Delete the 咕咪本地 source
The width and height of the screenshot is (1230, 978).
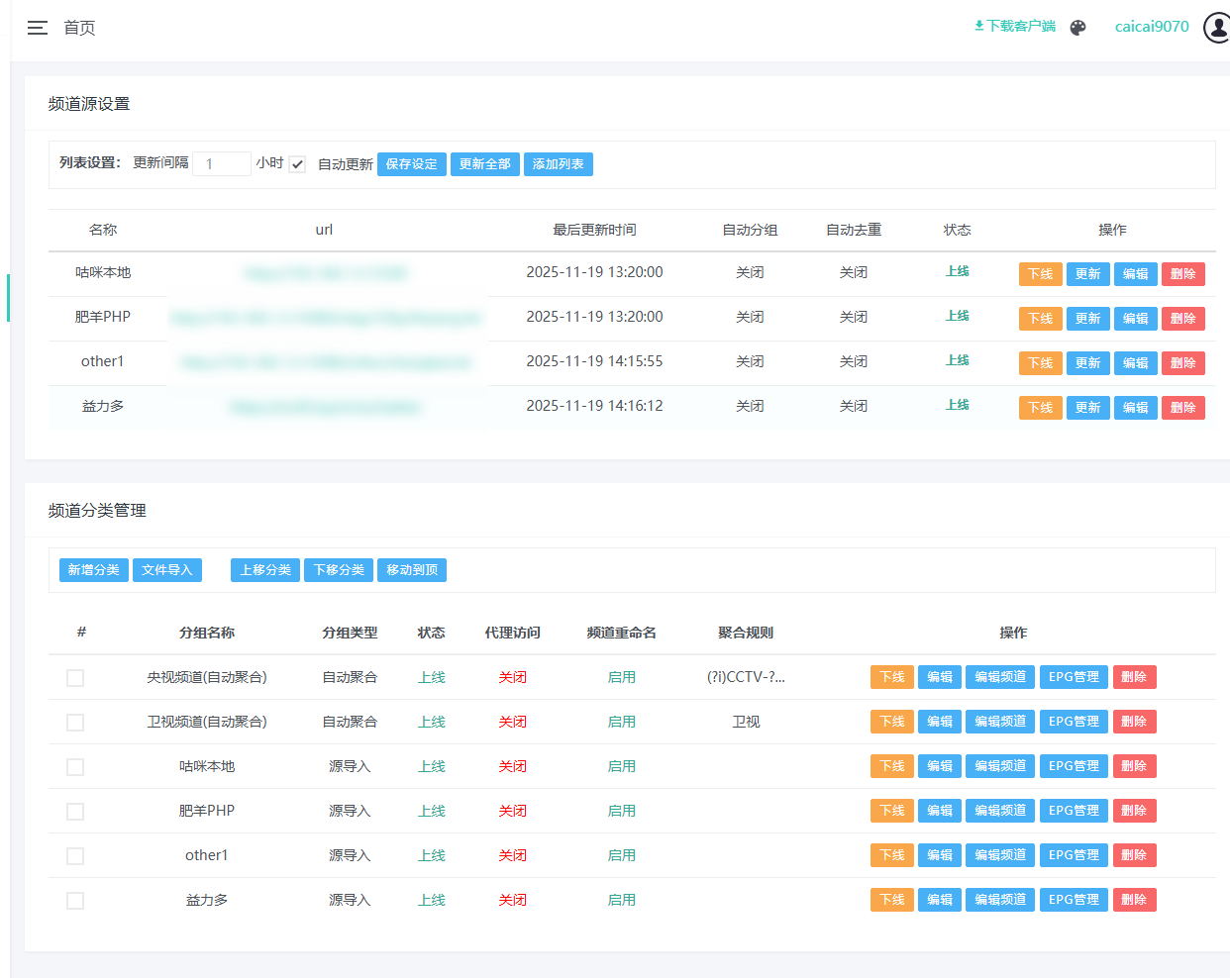1183,274
